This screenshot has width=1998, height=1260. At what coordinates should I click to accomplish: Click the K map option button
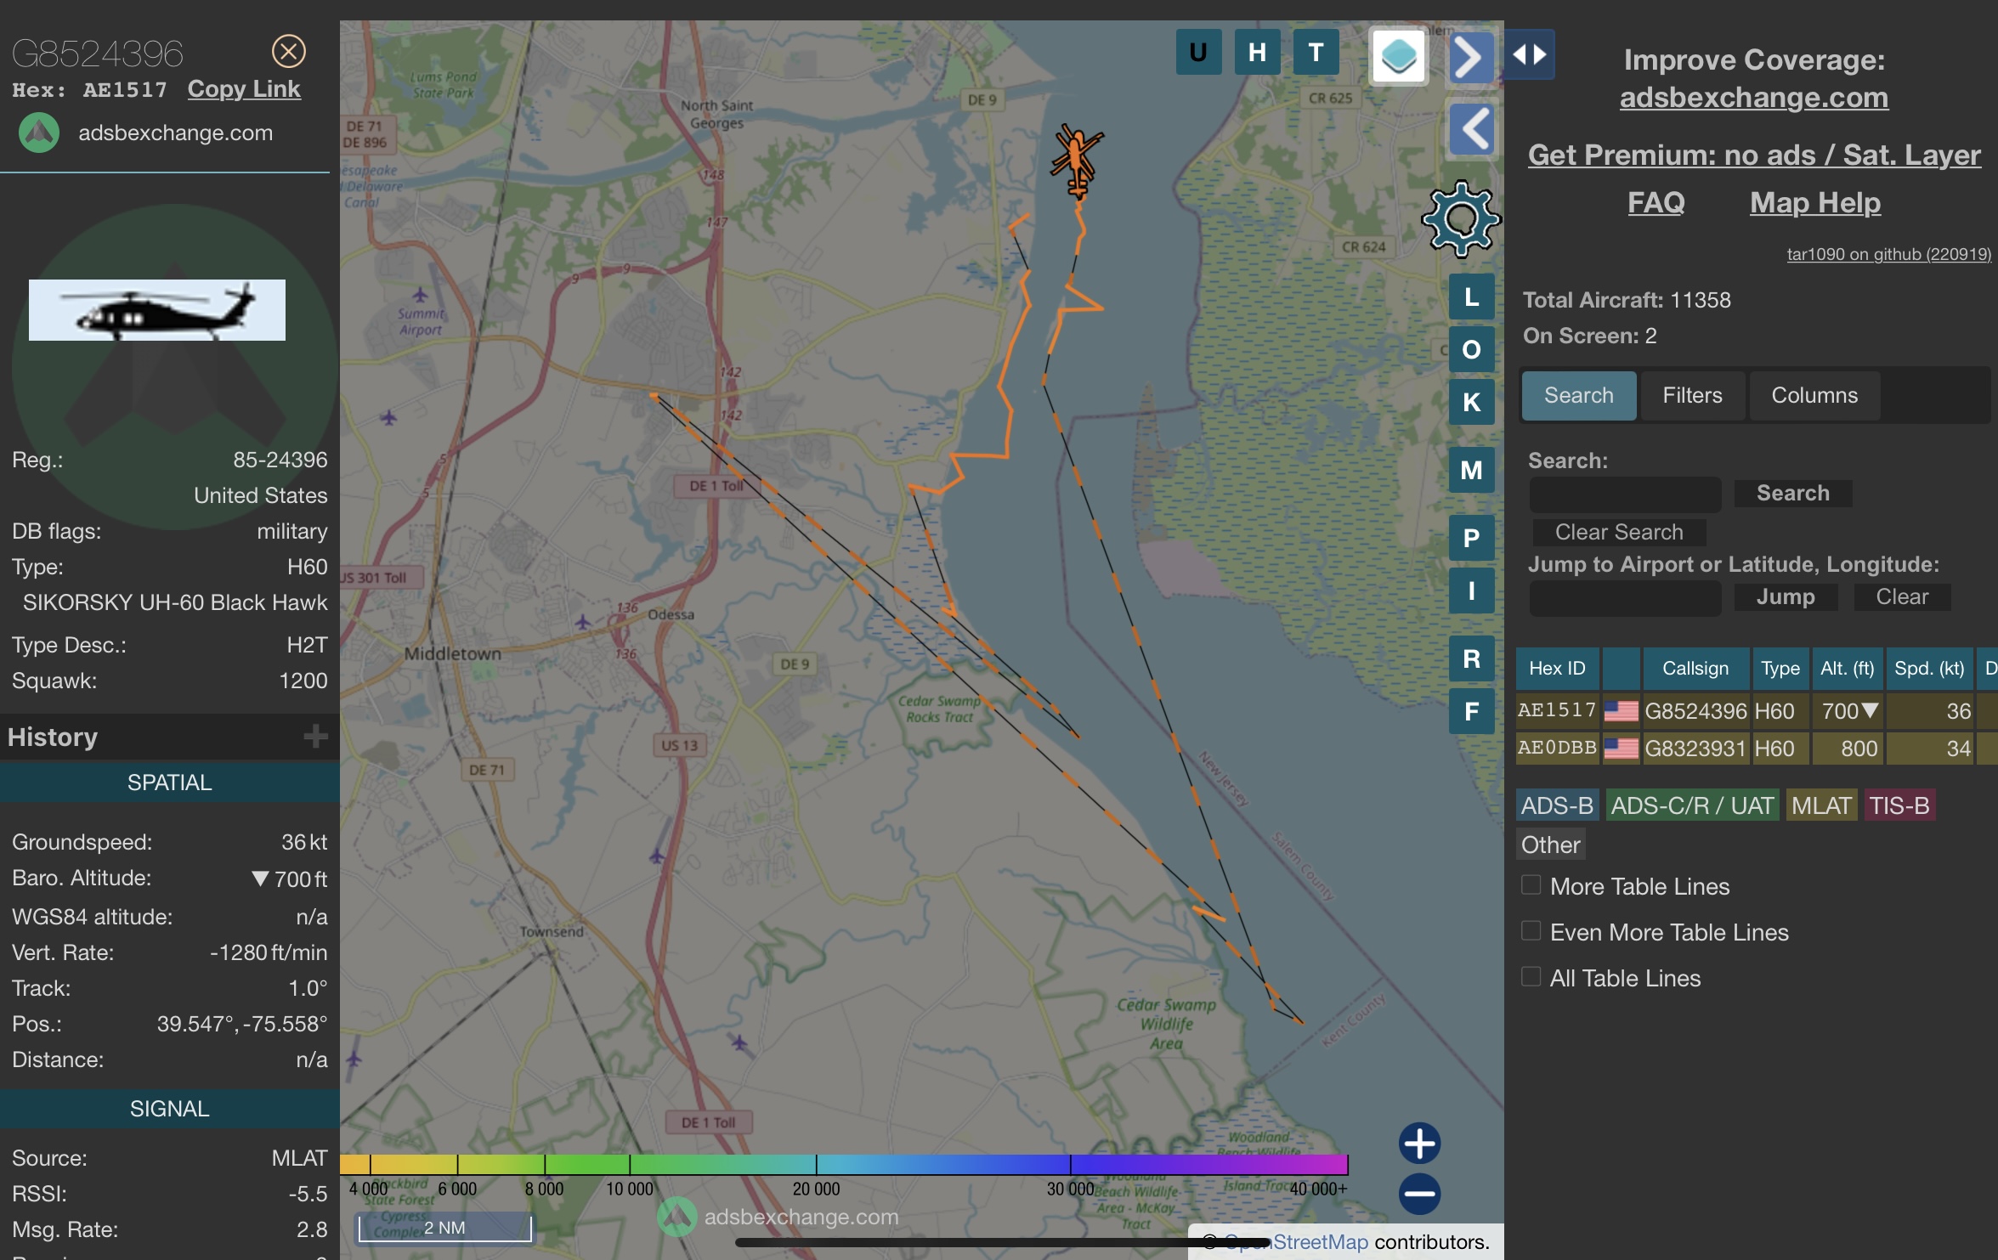tap(1471, 402)
